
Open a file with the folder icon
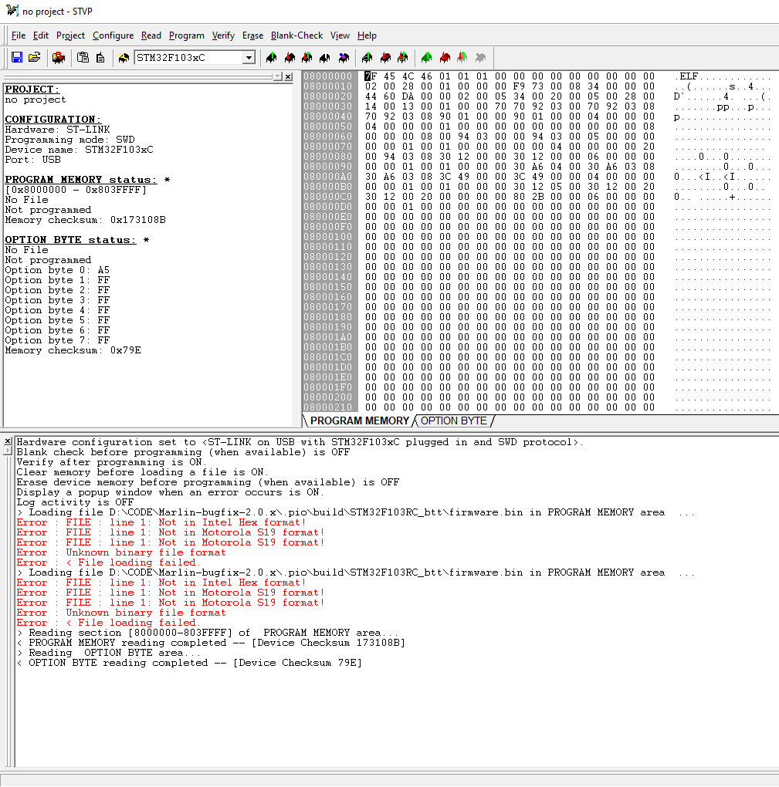coord(35,57)
